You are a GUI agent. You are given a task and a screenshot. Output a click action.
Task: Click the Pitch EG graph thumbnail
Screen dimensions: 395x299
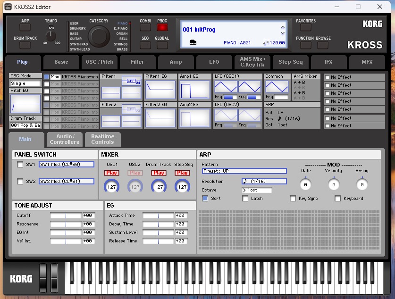25,104
